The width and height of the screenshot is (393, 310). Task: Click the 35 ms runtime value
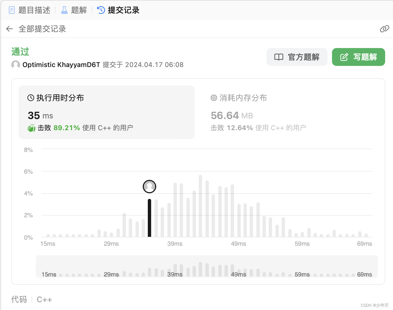tap(40, 115)
